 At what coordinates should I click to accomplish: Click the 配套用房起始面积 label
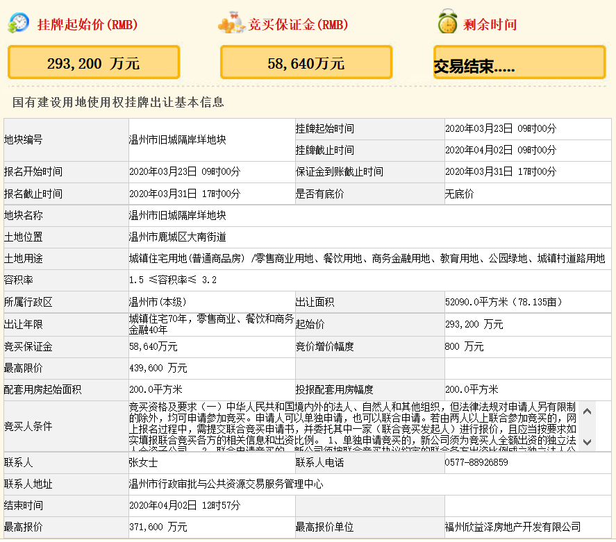(43, 390)
